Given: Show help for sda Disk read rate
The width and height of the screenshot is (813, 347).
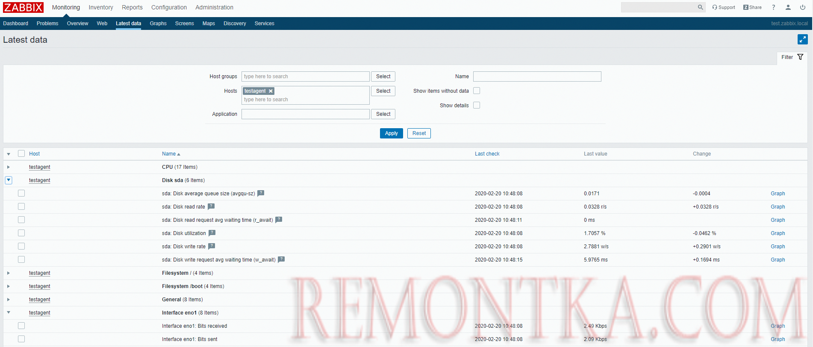Looking at the screenshot, I should click(x=211, y=206).
